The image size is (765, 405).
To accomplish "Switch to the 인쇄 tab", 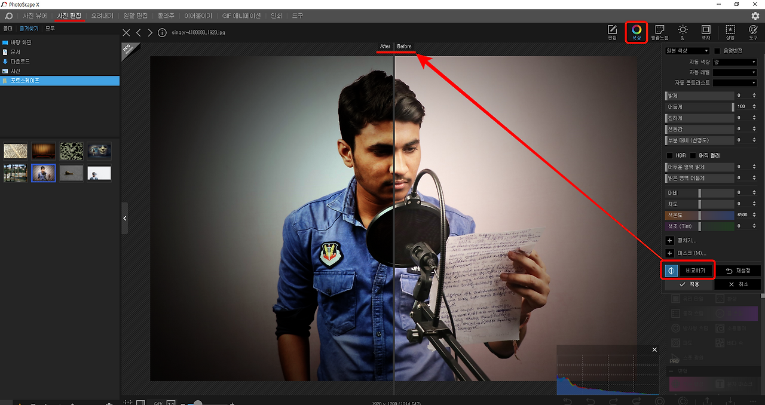I will [x=276, y=16].
